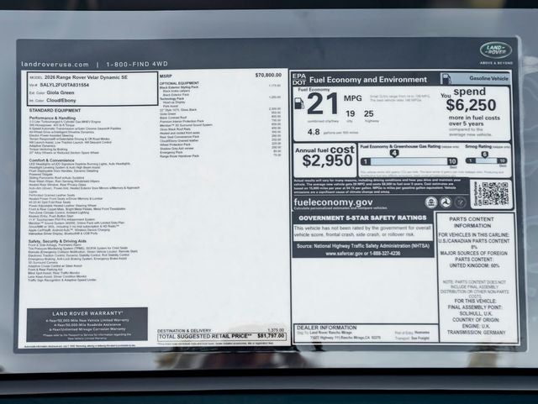The height and width of the screenshot is (404, 538).
Task: Click the EPA DOT logo
Action: tap(299, 79)
